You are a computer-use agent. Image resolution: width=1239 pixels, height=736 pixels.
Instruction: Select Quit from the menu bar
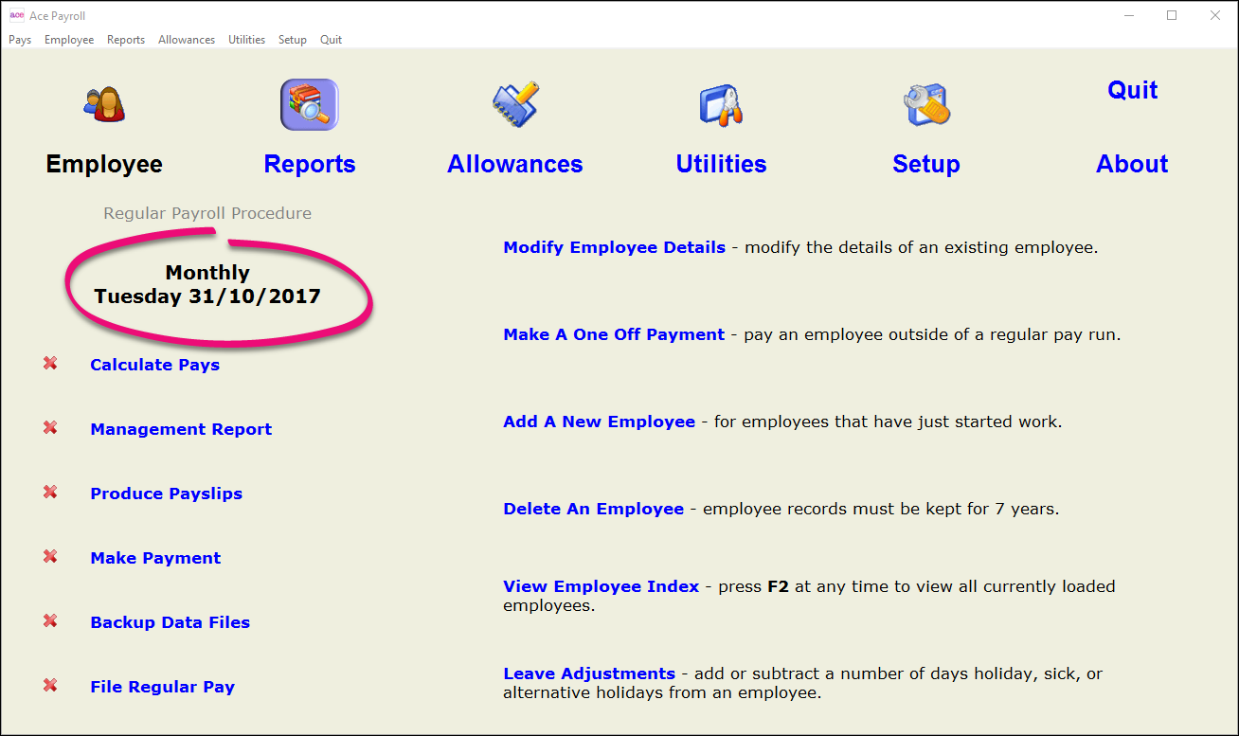tap(330, 40)
